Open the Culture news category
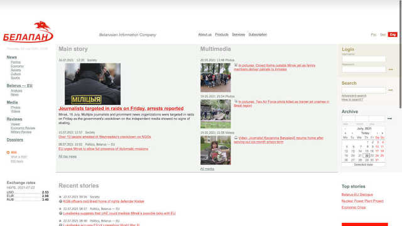Screen dimensions: 402x226 pos(16,74)
